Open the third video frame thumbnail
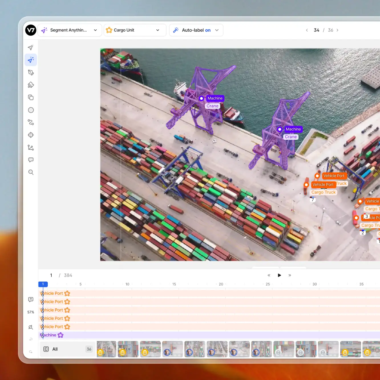The width and height of the screenshot is (380, 380). [150, 349]
